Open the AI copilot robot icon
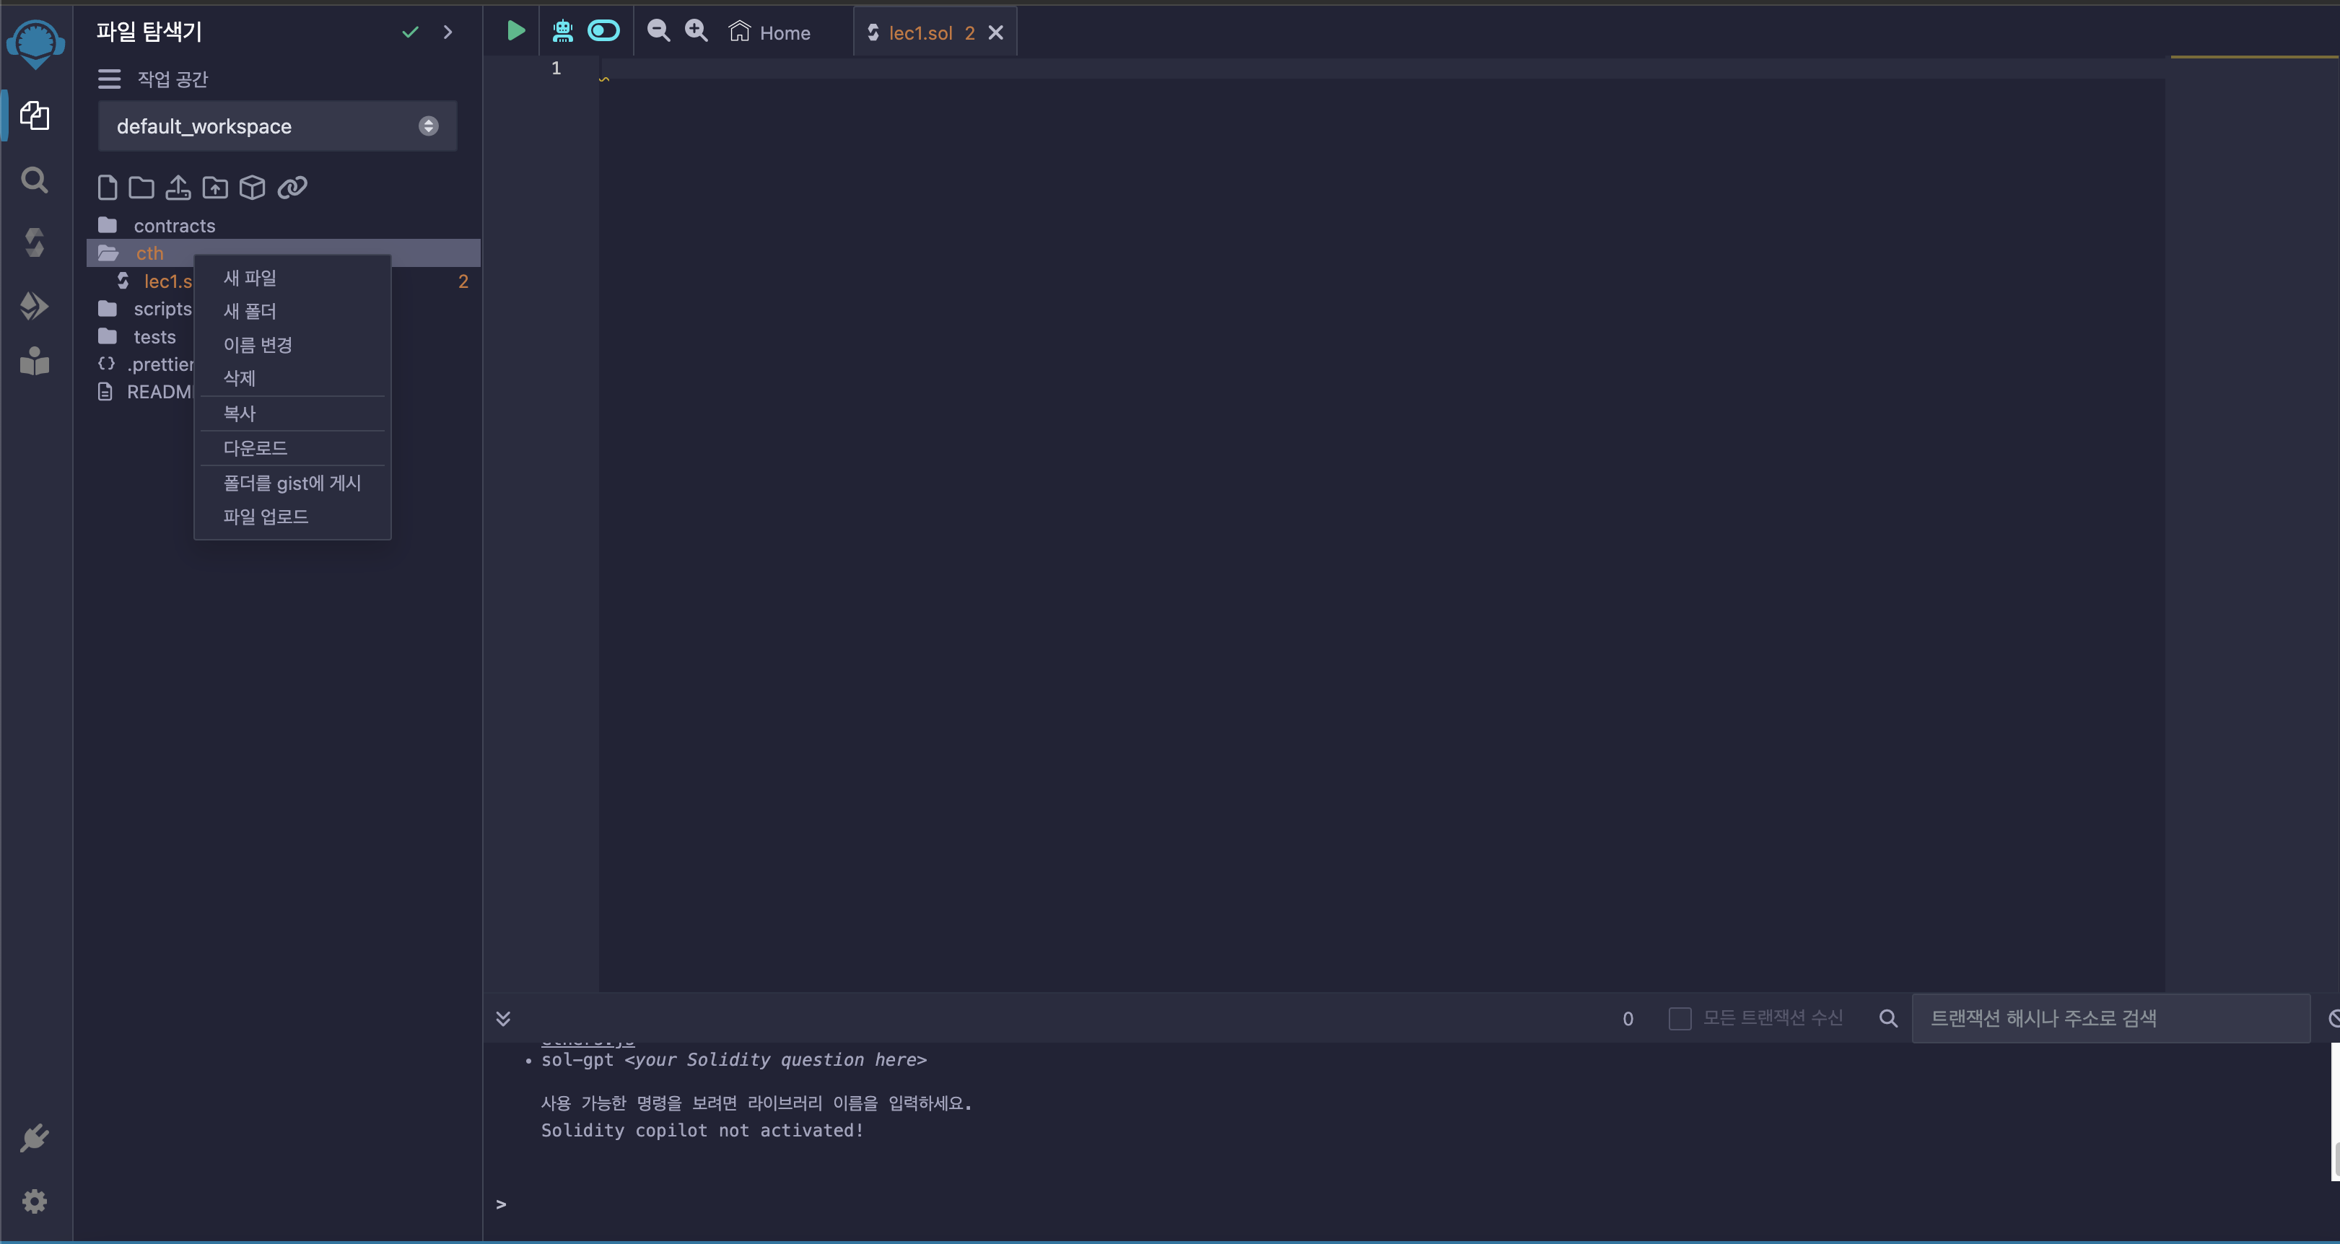The image size is (2340, 1244). click(x=562, y=32)
